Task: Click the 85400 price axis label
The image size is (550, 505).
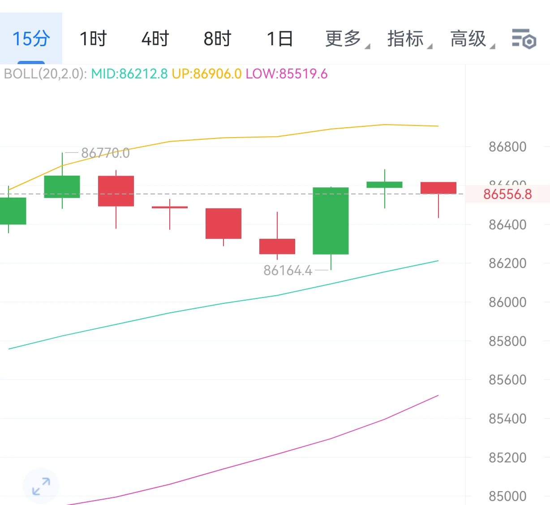Action: pos(507,419)
